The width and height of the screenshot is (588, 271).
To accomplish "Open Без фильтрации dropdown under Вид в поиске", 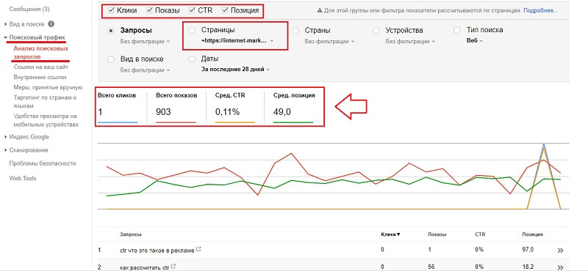I will pos(145,70).
